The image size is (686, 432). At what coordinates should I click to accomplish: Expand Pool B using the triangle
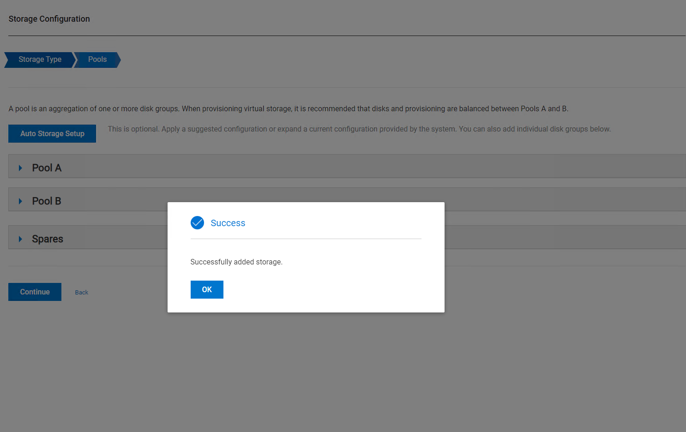click(x=20, y=201)
